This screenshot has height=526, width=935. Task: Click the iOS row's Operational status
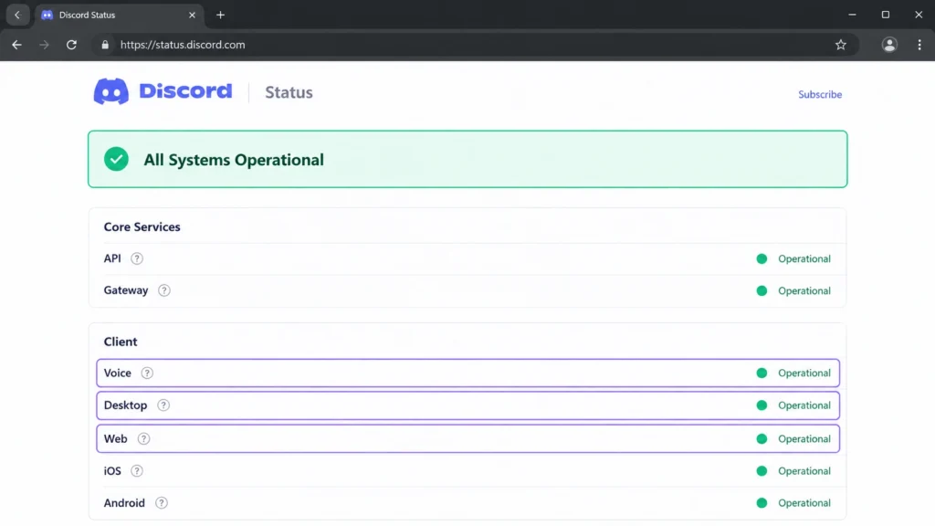(793, 471)
